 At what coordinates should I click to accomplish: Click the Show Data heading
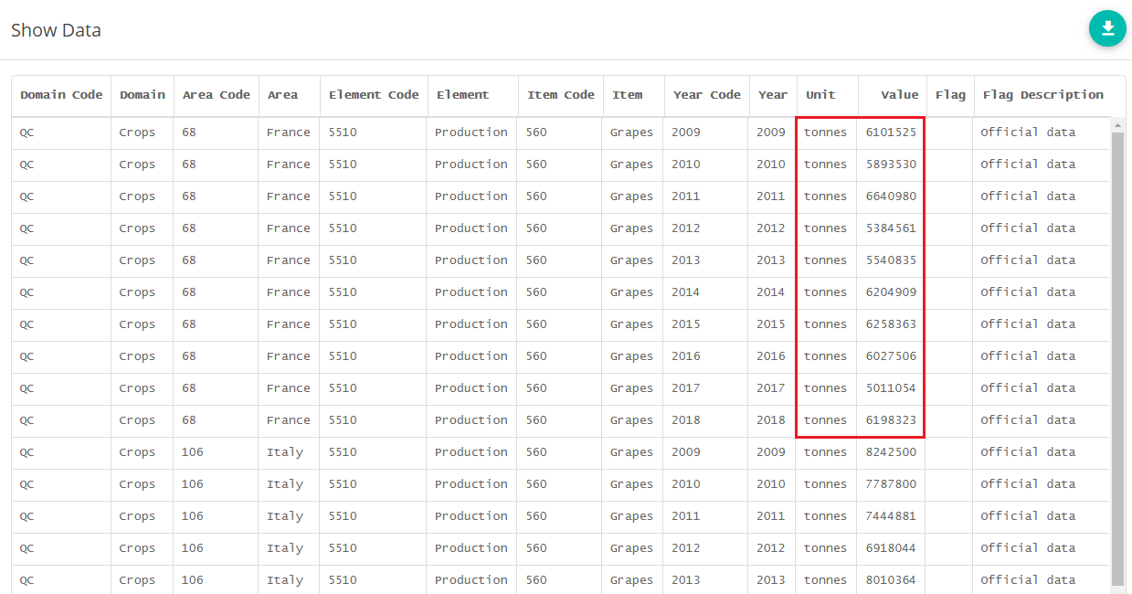(56, 30)
